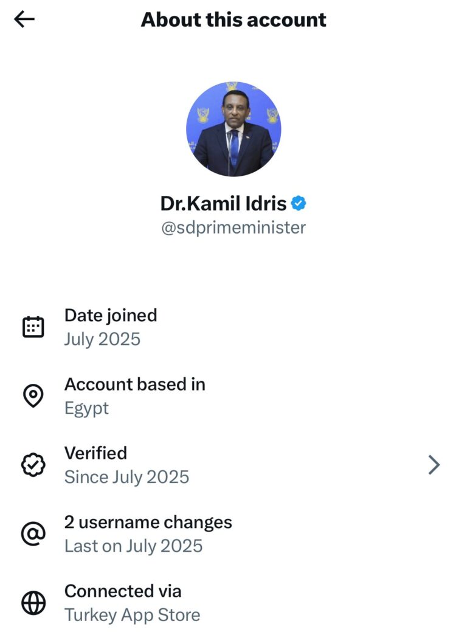Tap the calendar icon beside Date joined
The width and height of the screenshot is (467, 632).
(x=33, y=327)
